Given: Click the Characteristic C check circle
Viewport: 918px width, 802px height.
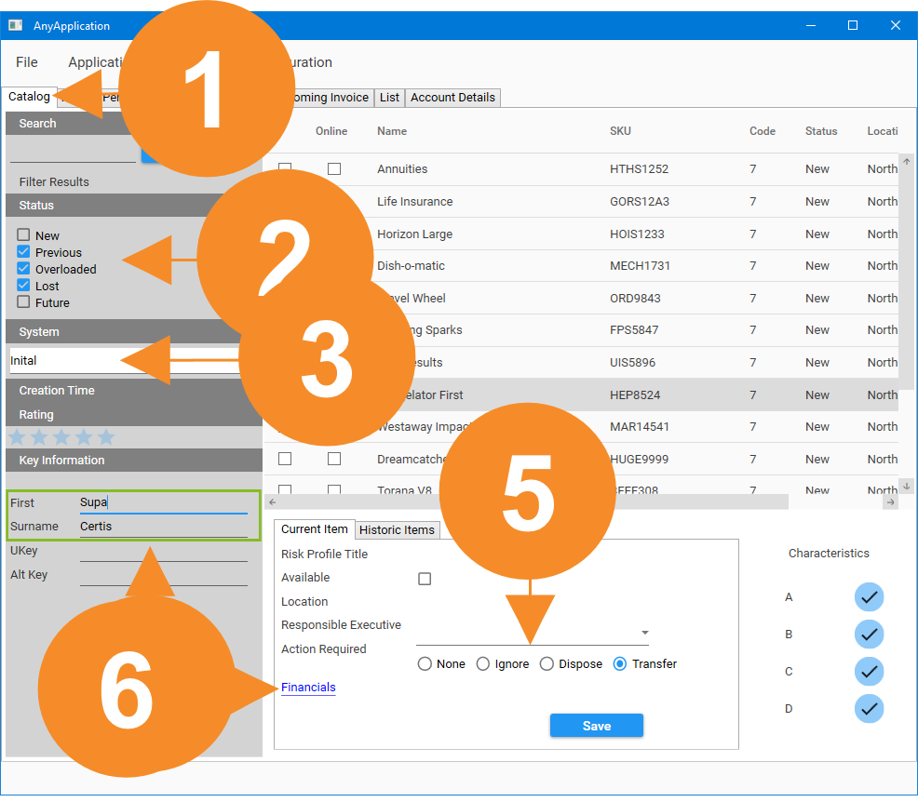Looking at the screenshot, I should [x=869, y=672].
